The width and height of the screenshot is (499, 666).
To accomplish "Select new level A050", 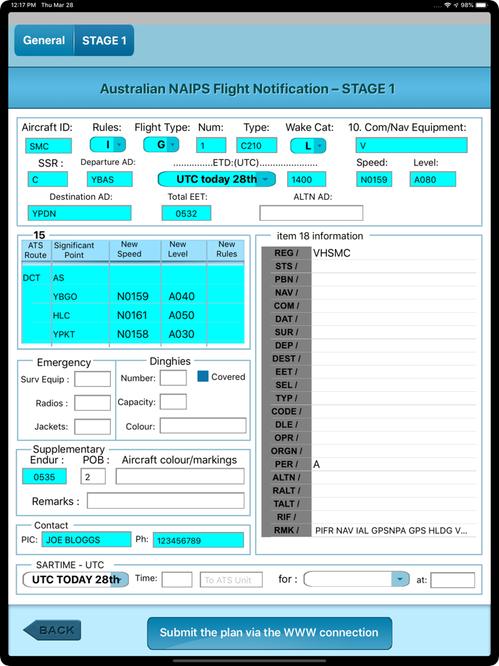I will point(182,315).
